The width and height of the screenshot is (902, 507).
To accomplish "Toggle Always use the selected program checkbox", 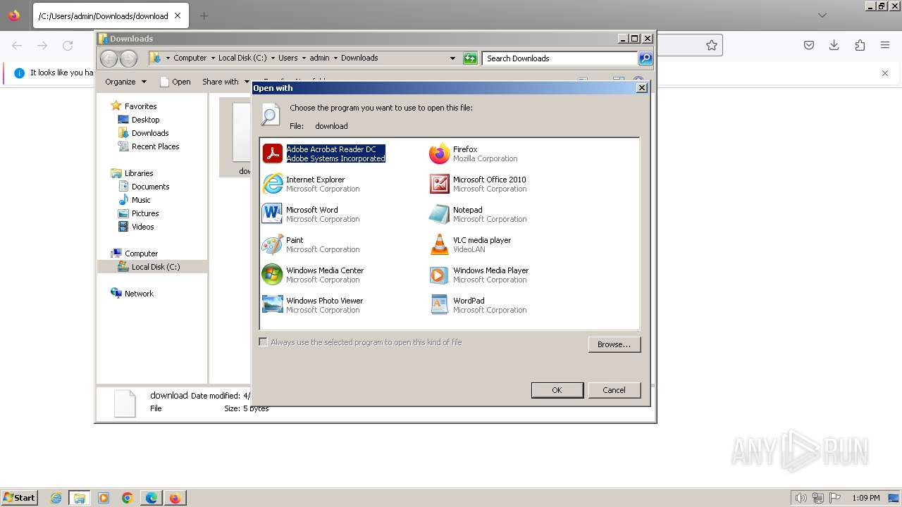I will 263,342.
